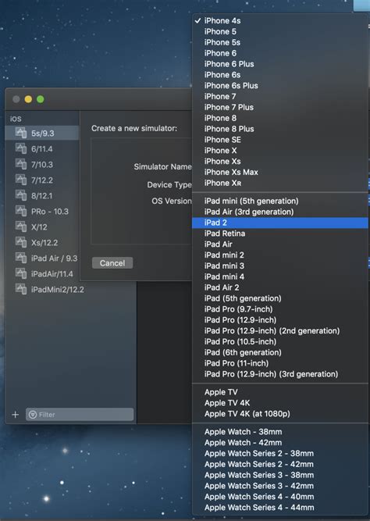Choose Apple Watch Series 2 - 42mm
Viewport: 370px width, 521px height.
pos(280,464)
